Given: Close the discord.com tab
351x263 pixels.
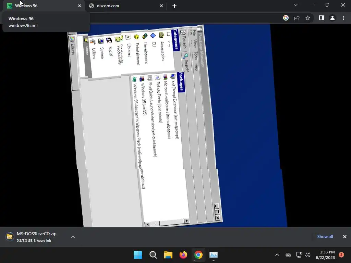Looking at the screenshot, I should 161,6.
